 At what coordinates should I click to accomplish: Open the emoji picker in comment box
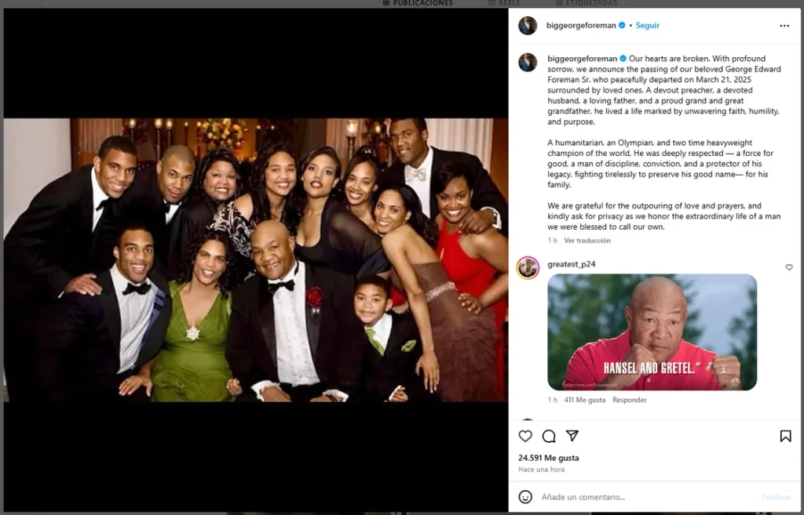(x=525, y=497)
